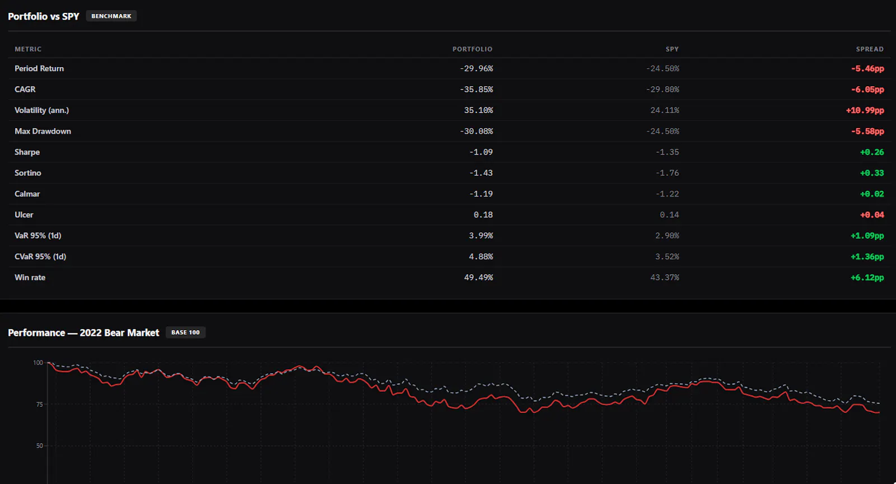Select portfolio Ulcer value 0.18
The image size is (896, 484).
(483, 215)
